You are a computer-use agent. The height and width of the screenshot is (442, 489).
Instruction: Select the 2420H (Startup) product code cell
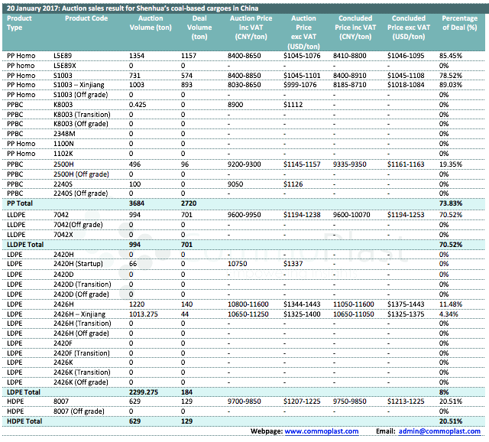pos(79,264)
